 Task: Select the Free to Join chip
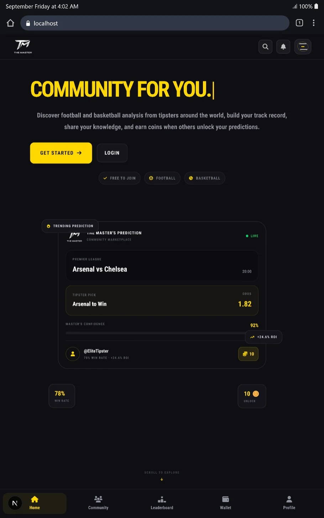120,178
